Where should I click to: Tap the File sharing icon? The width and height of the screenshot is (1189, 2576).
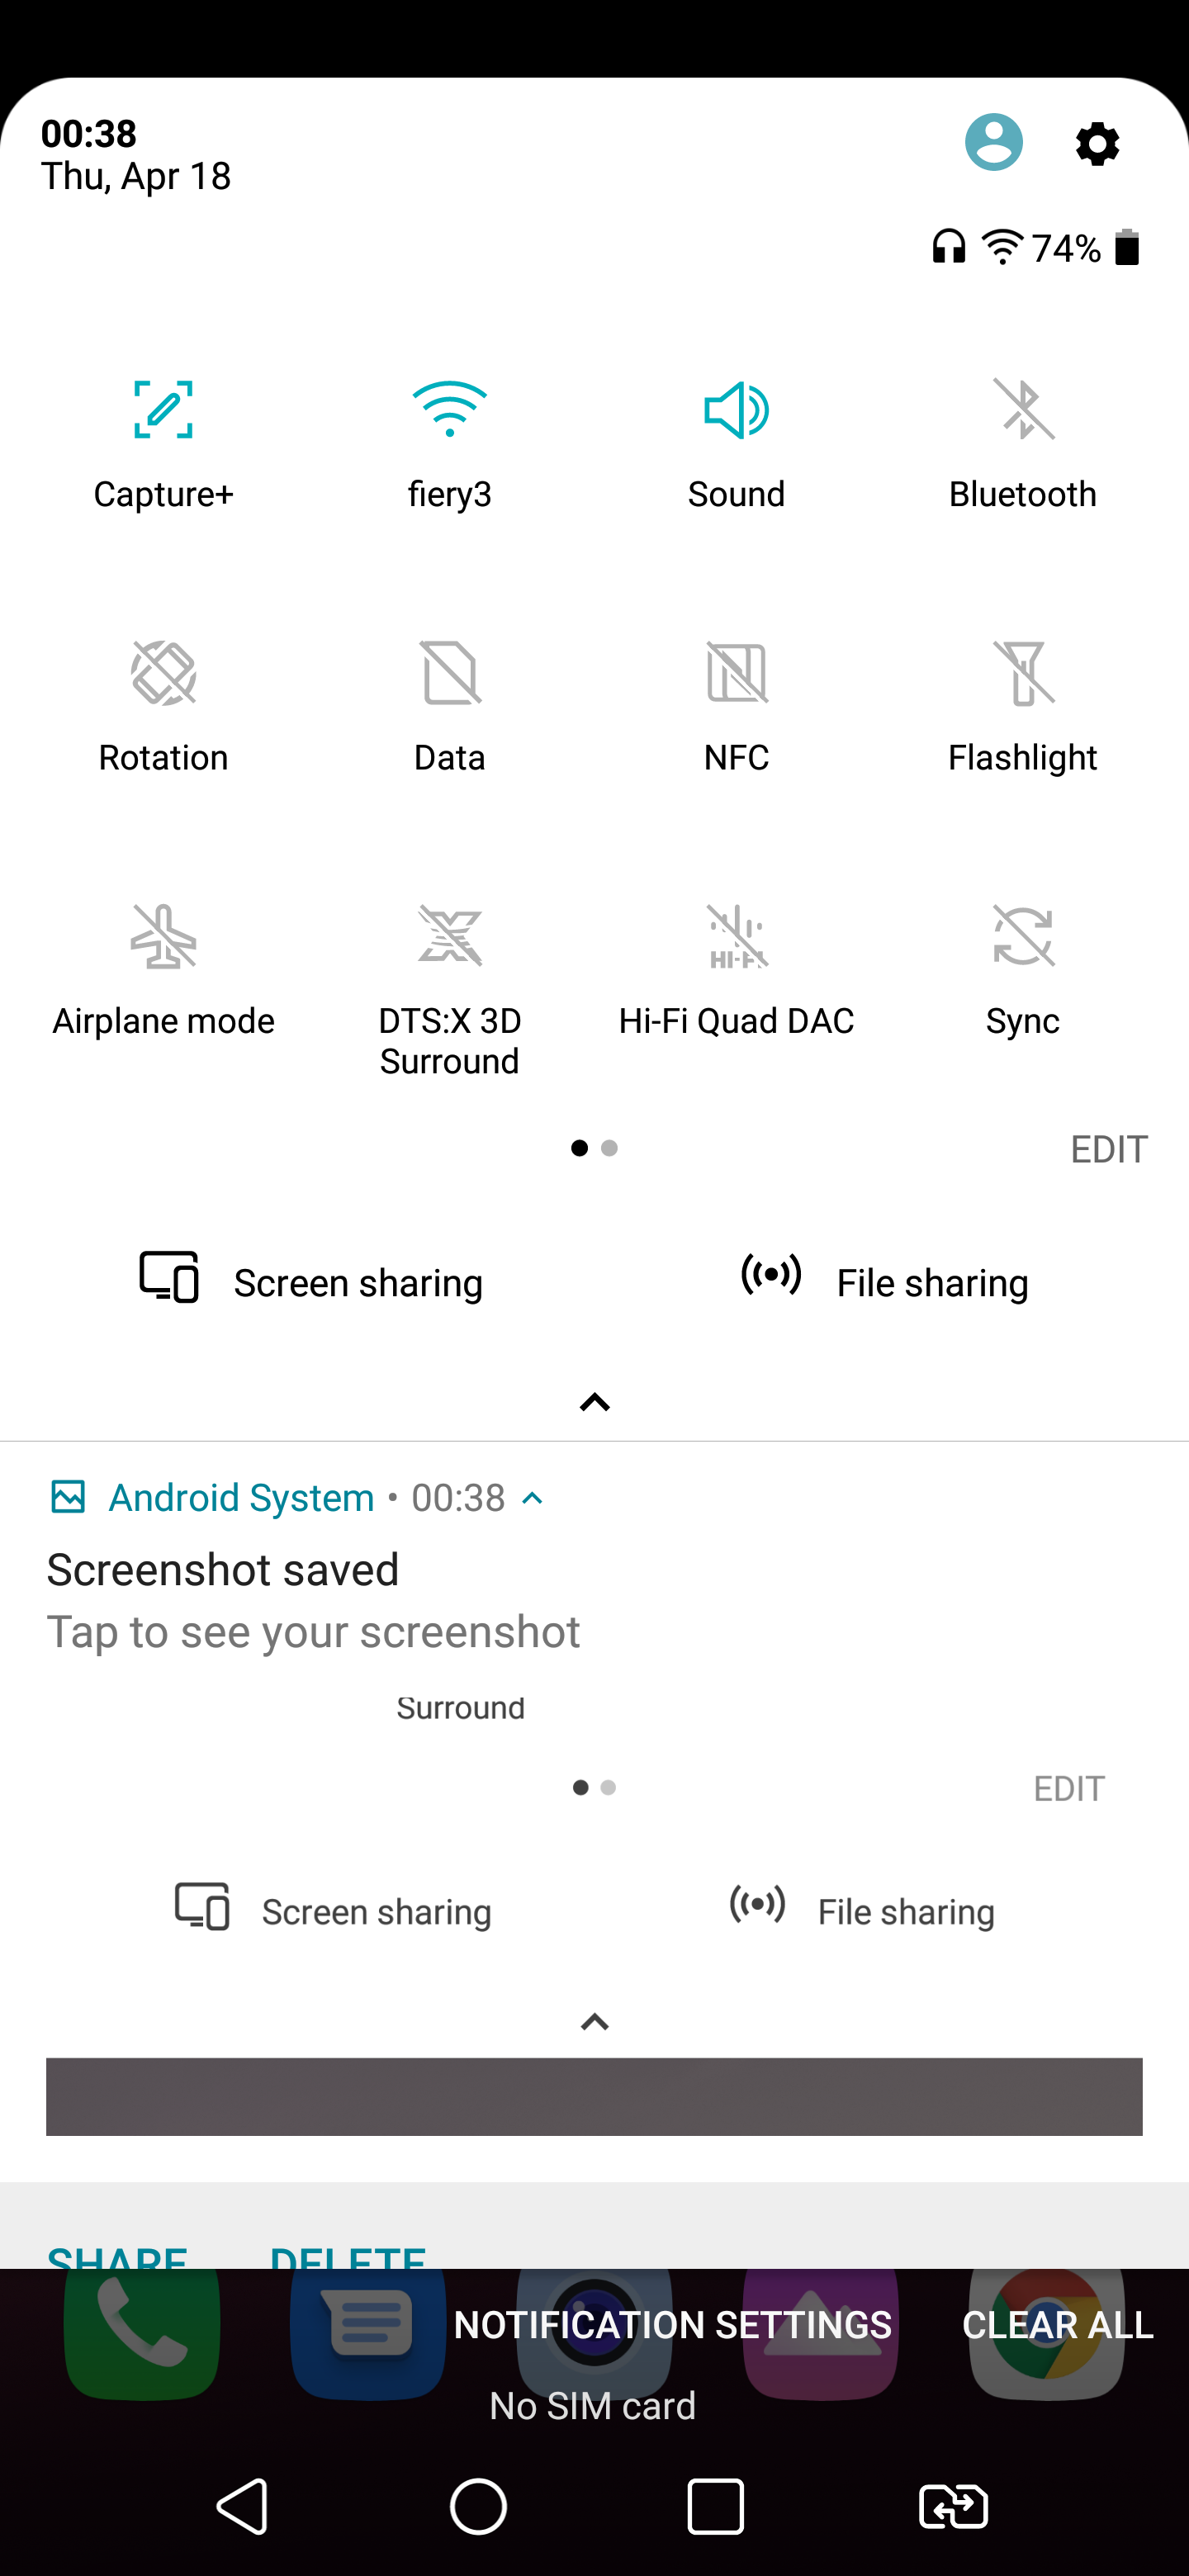click(771, 1276)
